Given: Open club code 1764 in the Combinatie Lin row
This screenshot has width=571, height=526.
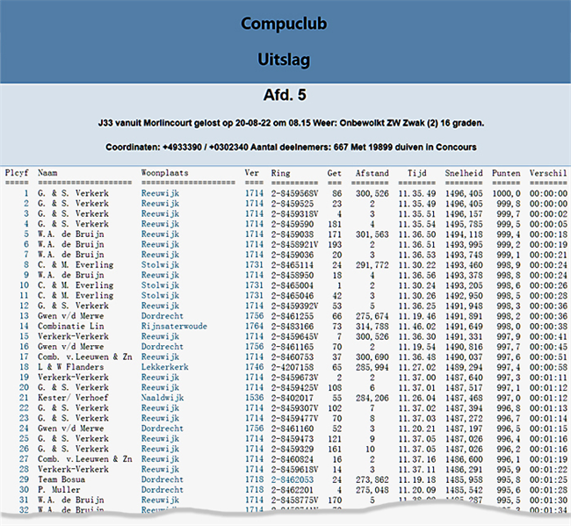Looking at the screenshot, I should pos(253,325).
